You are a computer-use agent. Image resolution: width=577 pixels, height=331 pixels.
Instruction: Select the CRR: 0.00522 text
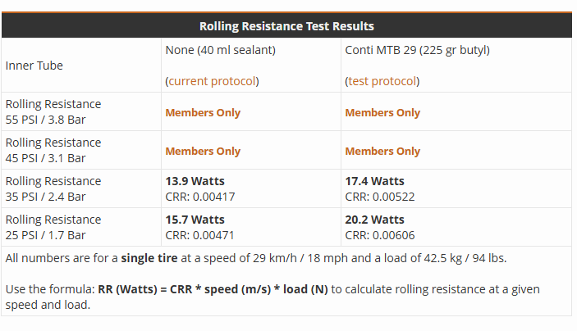coord(380,197)
